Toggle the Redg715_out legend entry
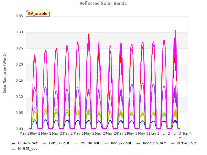The height and width of the screenshot is (155, 207). click(x=151, y=143)
